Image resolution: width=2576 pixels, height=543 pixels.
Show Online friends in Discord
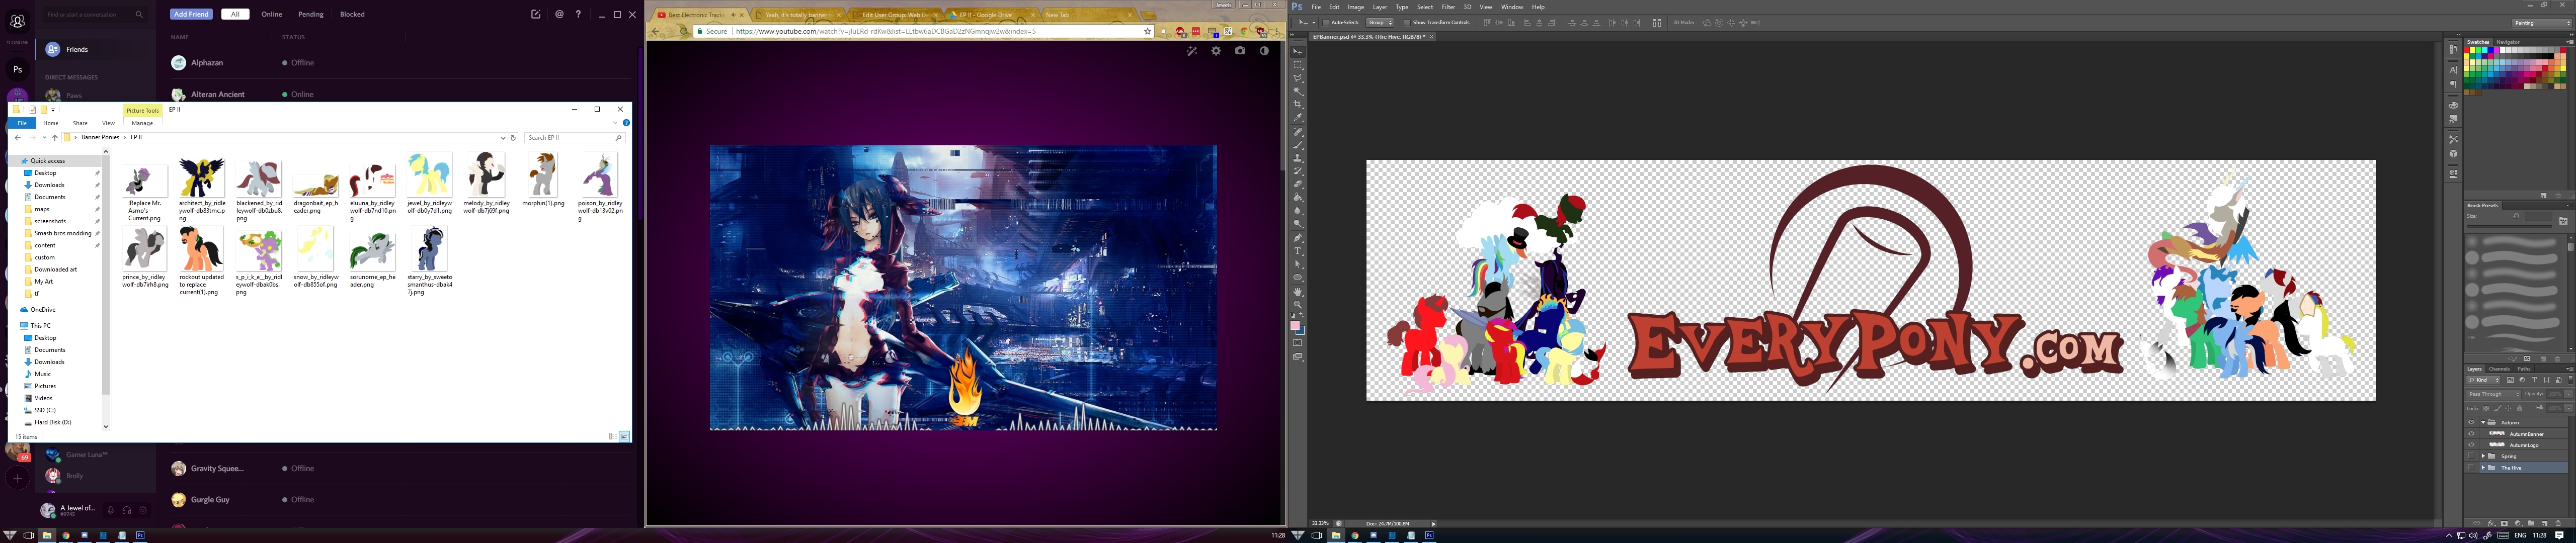271,14
